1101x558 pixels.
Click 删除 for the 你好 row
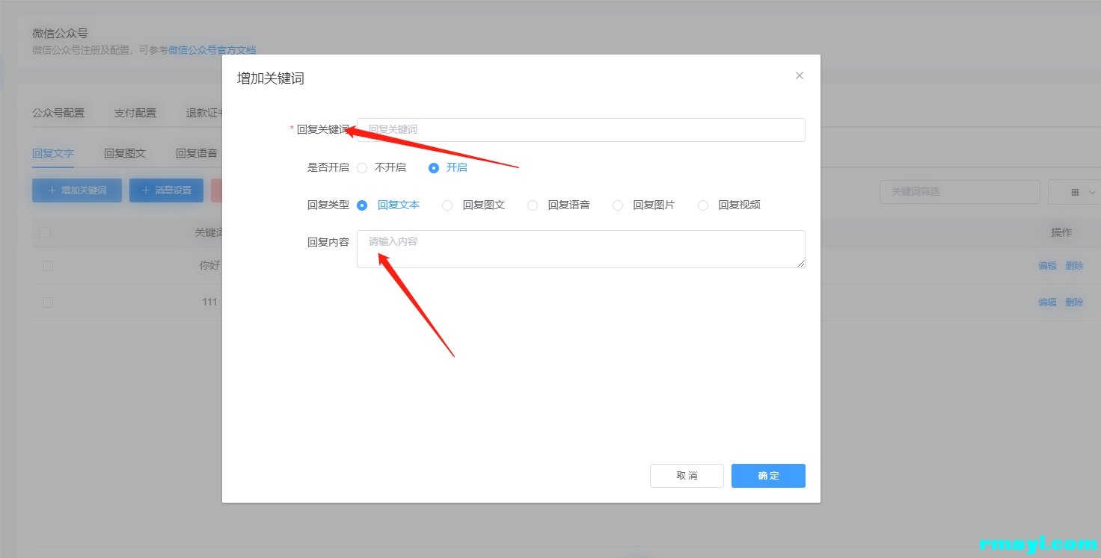click(x=1074, y=265)
